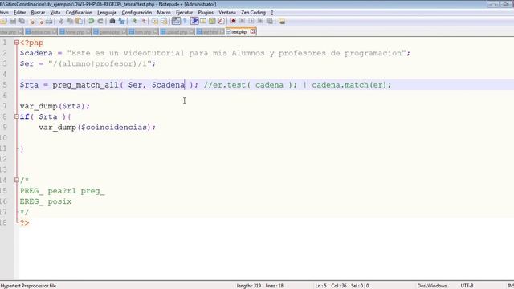Open the Function List toolbar icon
This screenshot has width=514, height=289.
click(x=222, y=22)
